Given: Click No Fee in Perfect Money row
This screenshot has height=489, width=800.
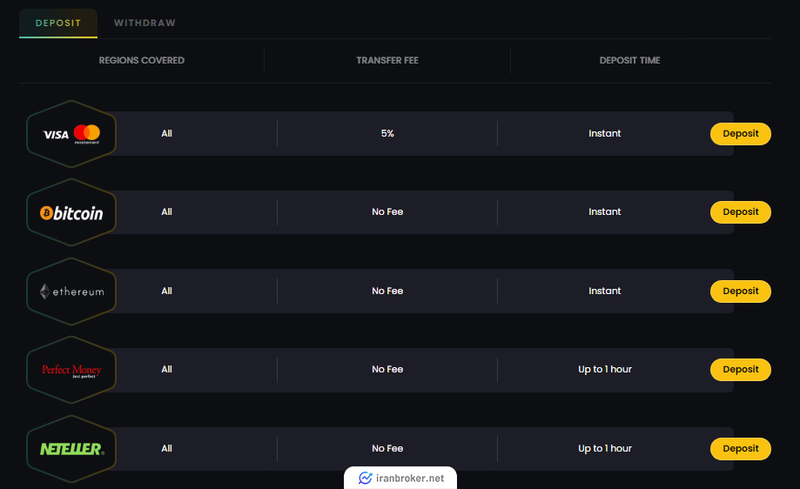Looking at the screenshot, I should coord(387,370).
